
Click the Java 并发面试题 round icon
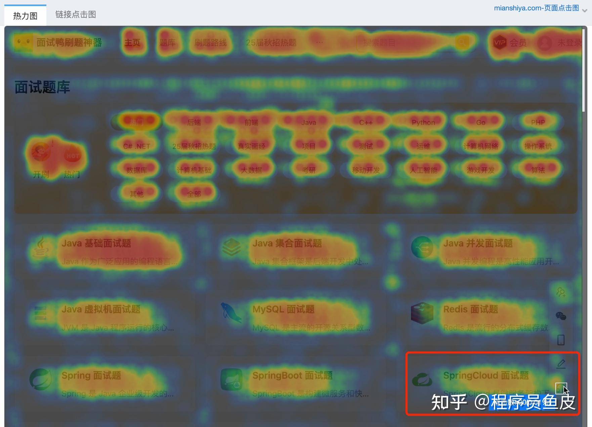pos(422,247)
